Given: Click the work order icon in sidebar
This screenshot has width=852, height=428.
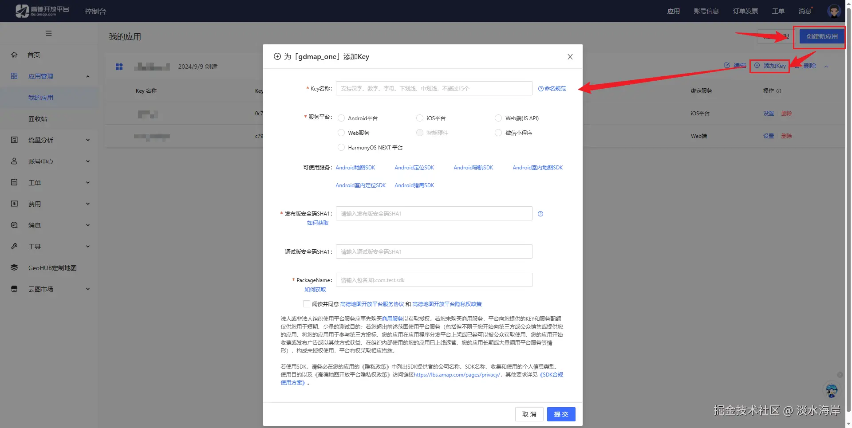Looking at the screenshot, I should (x=14, y=183).
